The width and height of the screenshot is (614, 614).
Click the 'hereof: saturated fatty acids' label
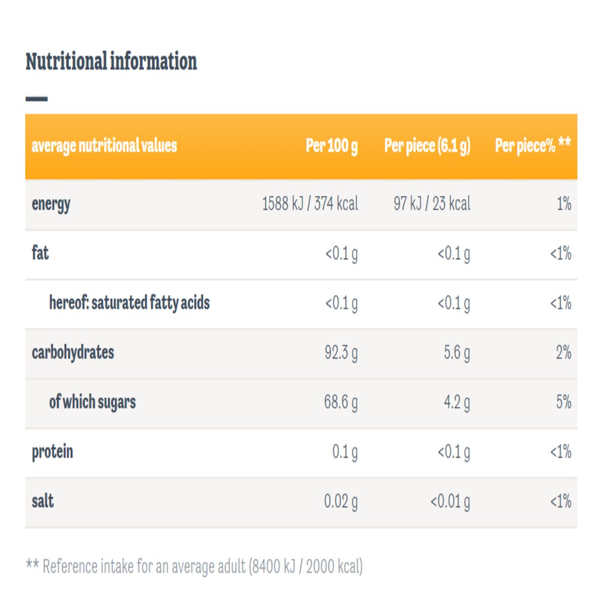coord(130,303)
